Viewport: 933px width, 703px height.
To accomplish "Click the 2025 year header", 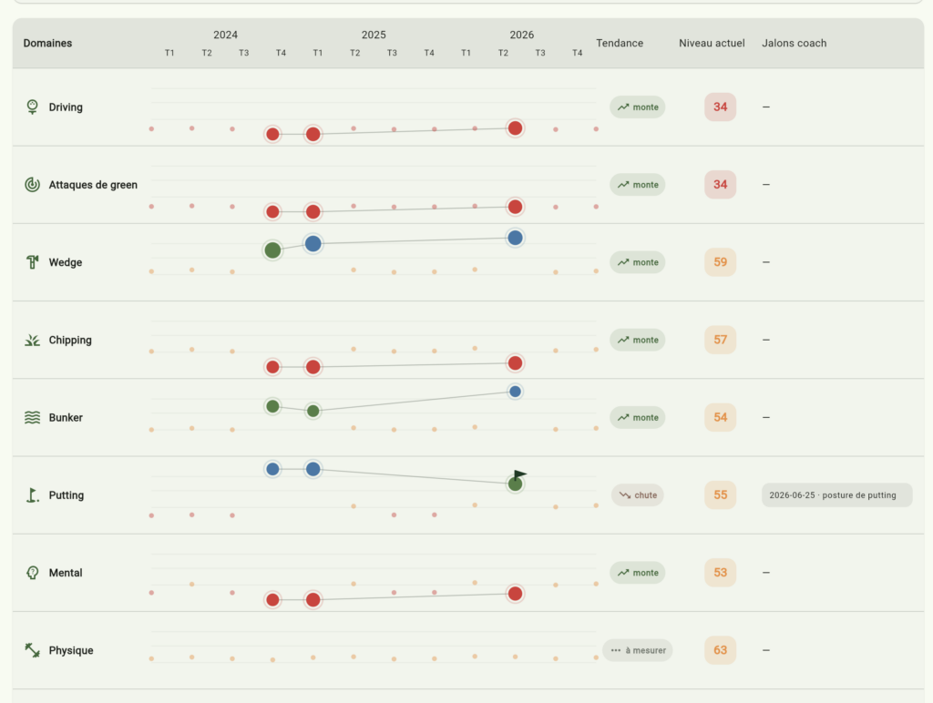I will point(374,35).
